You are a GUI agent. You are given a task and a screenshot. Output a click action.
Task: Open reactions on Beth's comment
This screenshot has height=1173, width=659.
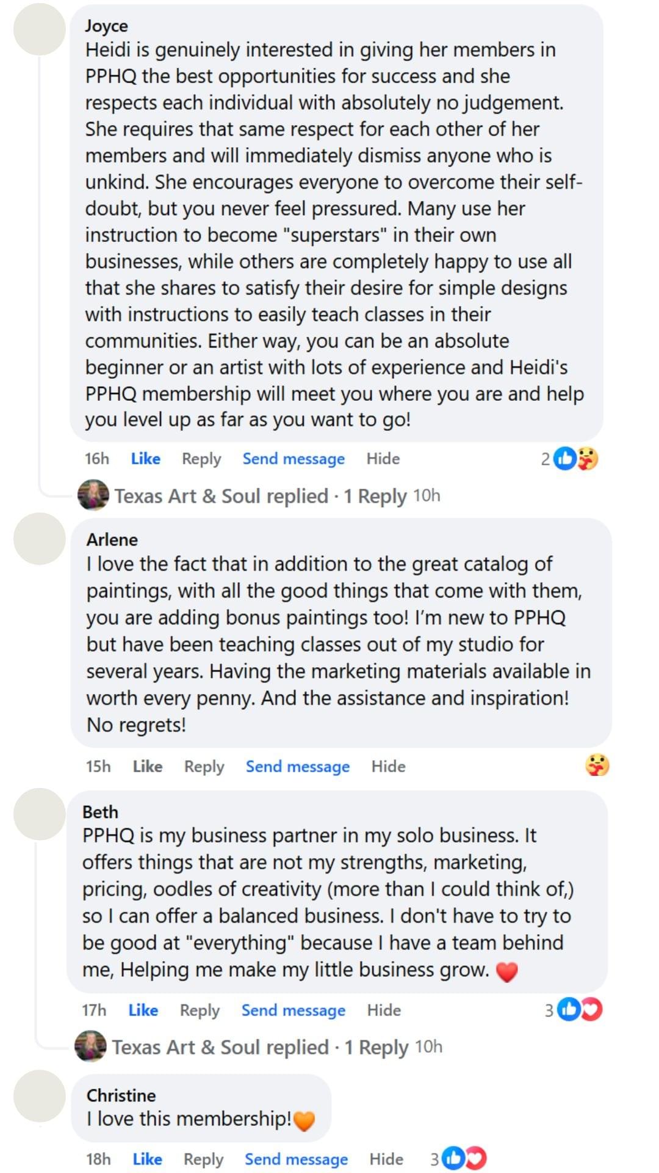pyautogui.click(x=574, y=1010)
